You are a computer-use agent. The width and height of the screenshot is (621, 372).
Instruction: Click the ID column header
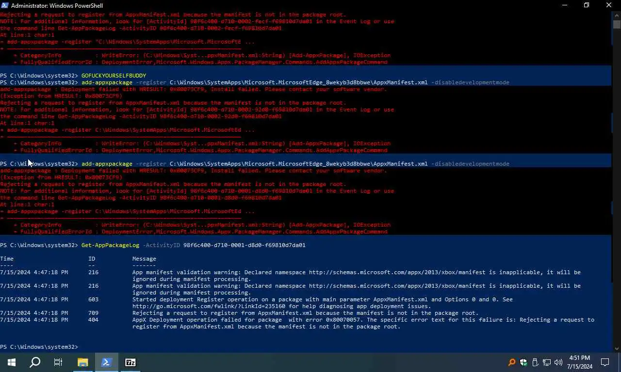[x=91, y=259]
